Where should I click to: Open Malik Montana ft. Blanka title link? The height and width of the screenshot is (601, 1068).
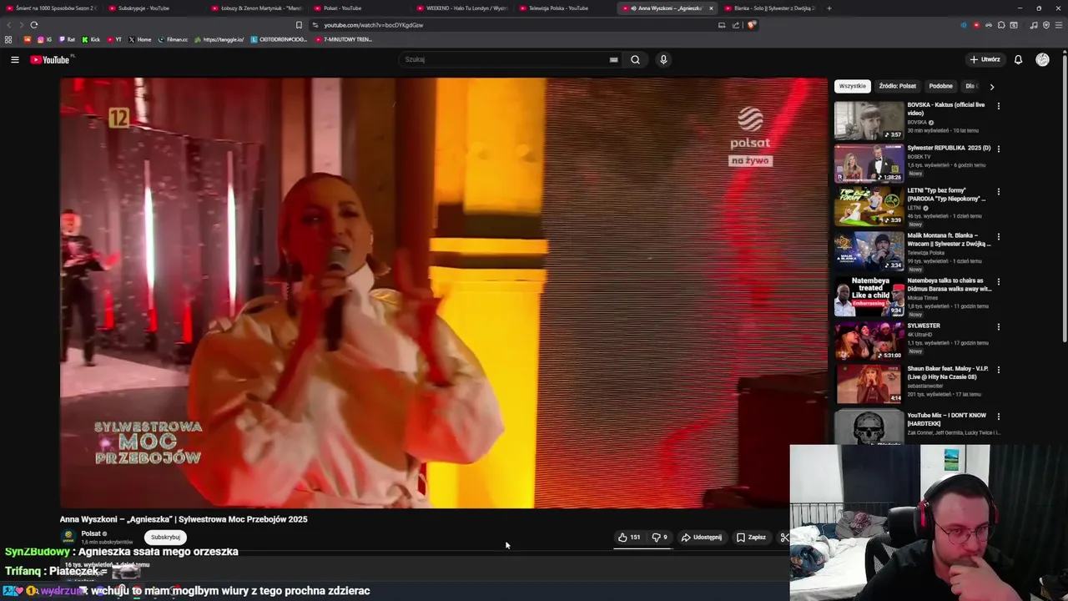pyautogui.click(x=949, y=240)
